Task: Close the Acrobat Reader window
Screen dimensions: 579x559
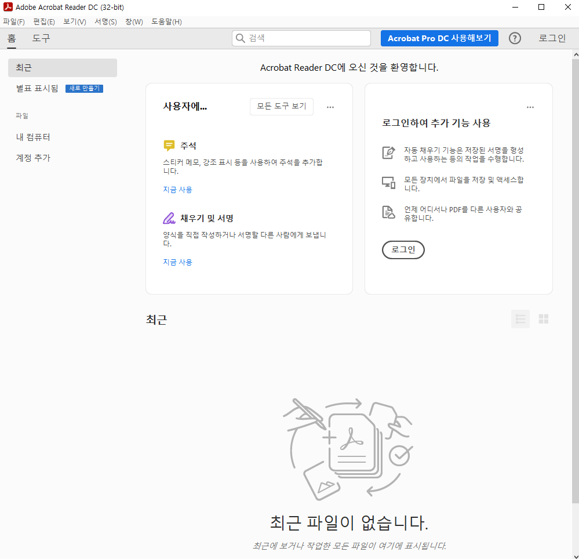Action: coord(567,7)
